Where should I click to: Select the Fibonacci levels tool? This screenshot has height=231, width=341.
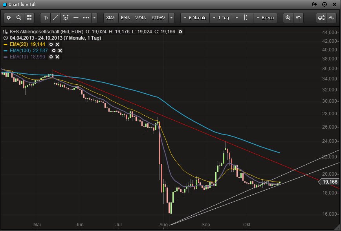[66, 18]
